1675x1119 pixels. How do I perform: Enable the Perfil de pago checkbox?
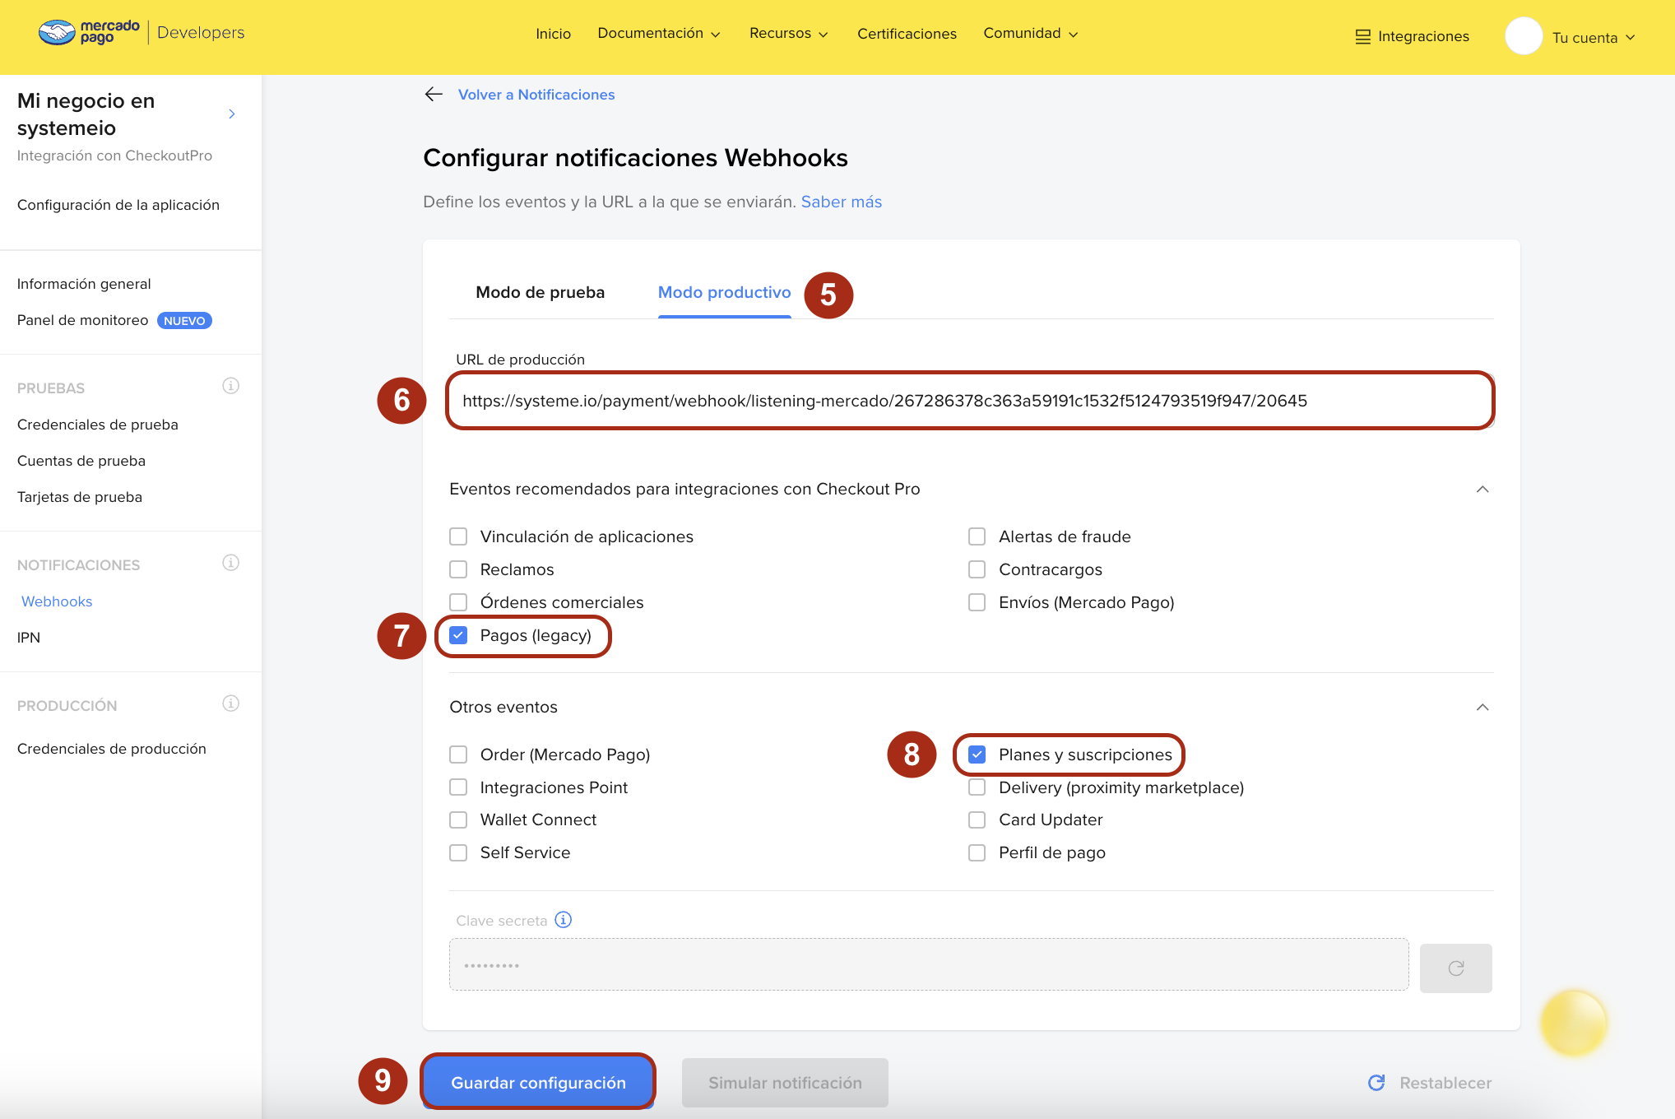[977, 852]
